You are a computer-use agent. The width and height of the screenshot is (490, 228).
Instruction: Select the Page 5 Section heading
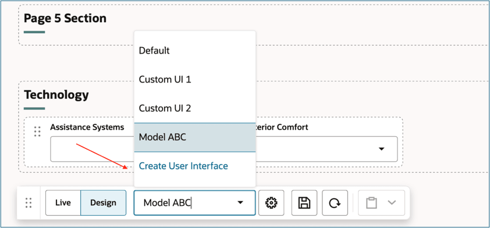(x=65, y=19)
